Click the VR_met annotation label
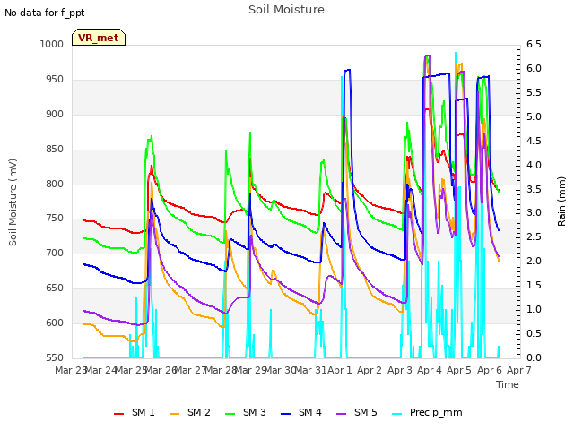The height and width of the screenshot is (430, 574). (x=99, y=38)
